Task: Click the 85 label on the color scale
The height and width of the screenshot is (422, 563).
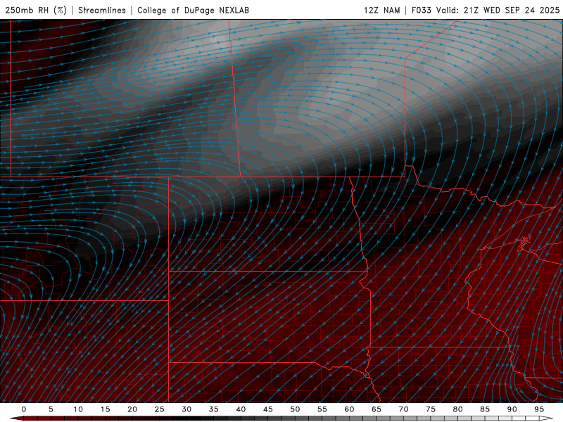Action: point(485,409)
